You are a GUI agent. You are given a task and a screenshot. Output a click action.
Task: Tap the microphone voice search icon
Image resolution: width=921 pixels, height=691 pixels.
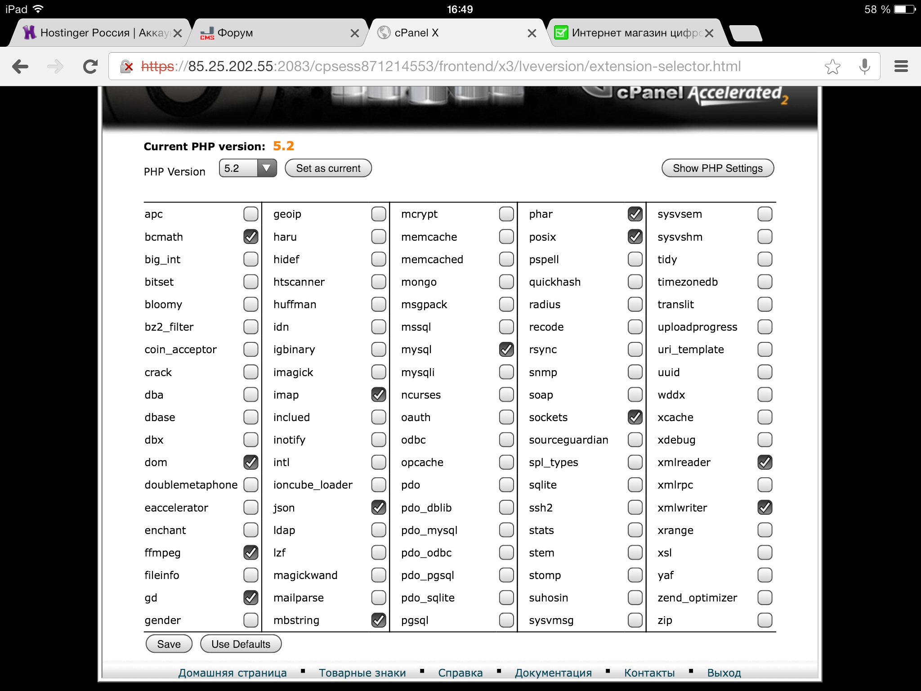(x=864, y=67)
